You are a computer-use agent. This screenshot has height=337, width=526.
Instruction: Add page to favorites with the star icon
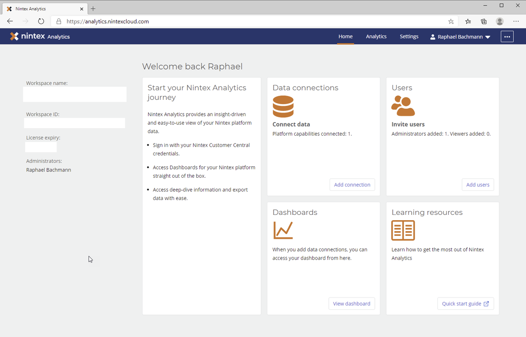coord(451,21)
